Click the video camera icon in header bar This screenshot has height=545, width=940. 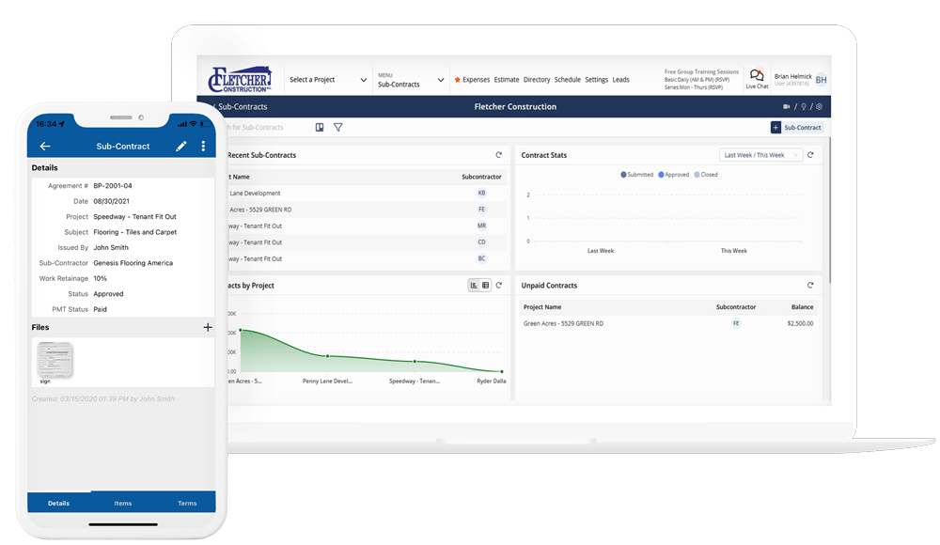point(787,107)
